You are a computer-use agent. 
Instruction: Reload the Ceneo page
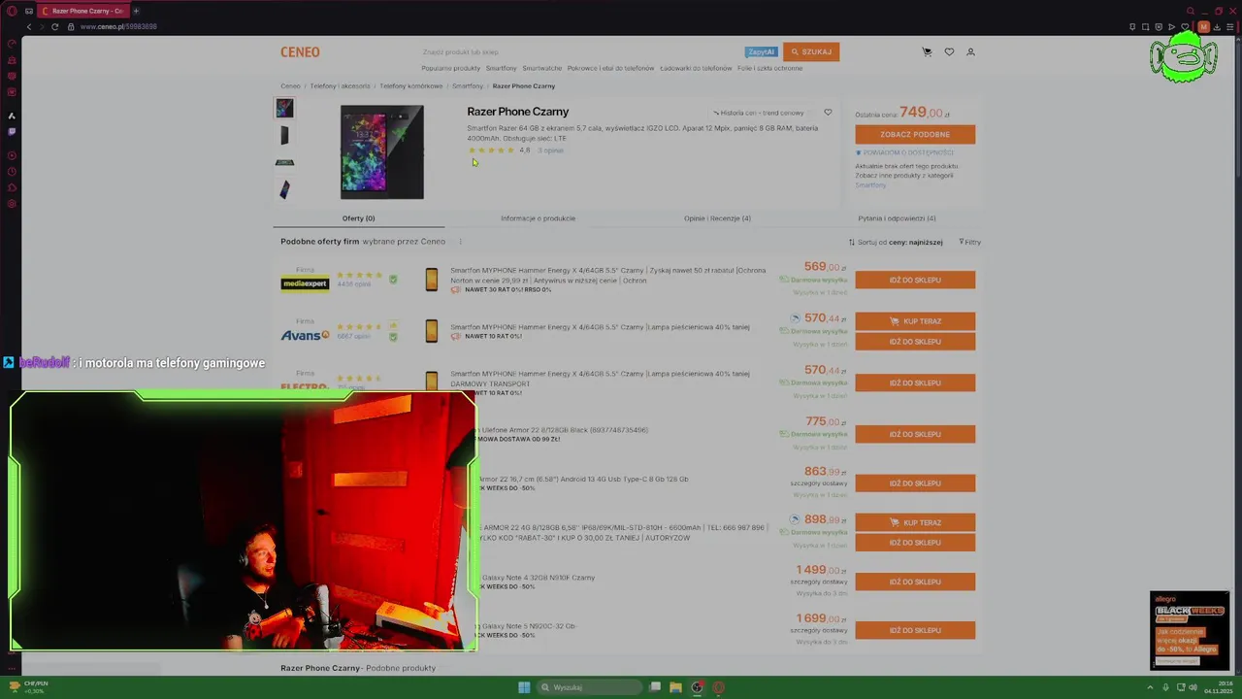54,26
